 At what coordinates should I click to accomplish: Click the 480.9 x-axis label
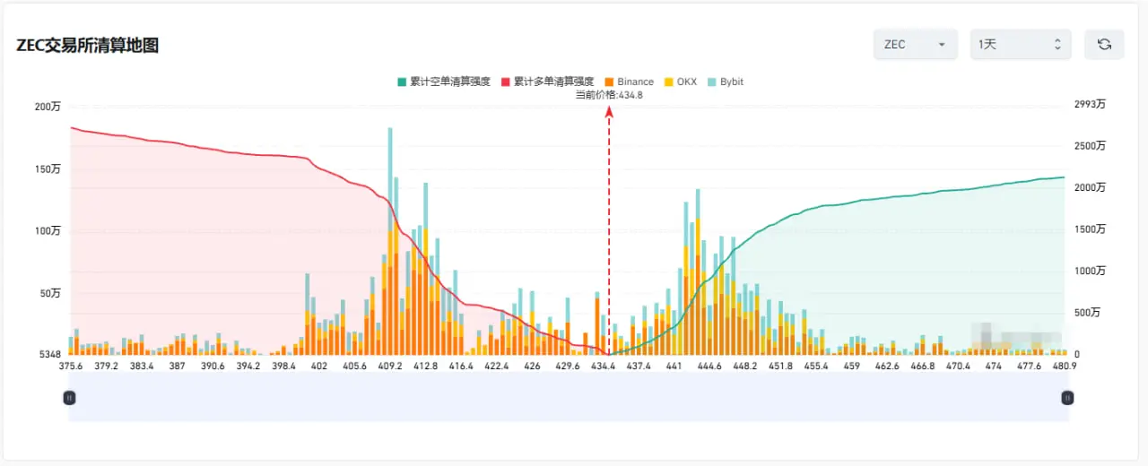tap(1064, 366)
